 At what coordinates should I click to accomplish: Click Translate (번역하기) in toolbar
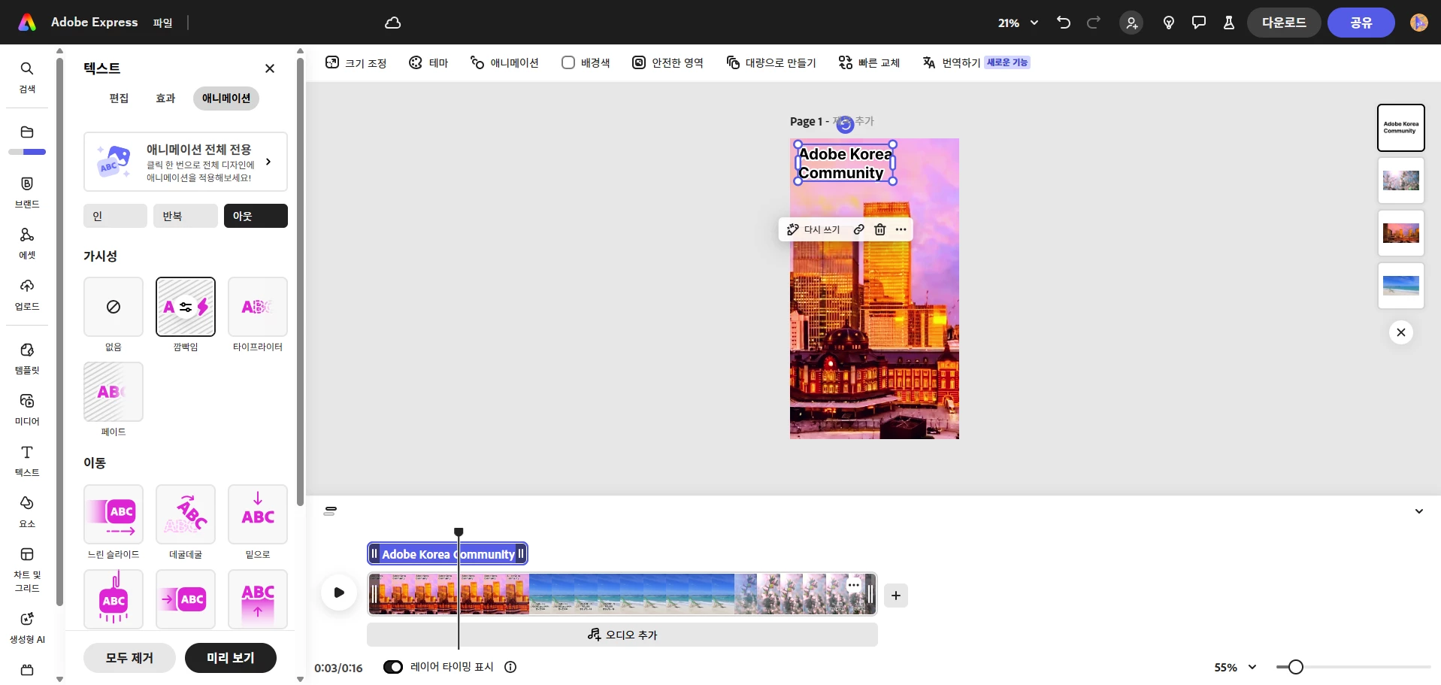tap(976, 62)
